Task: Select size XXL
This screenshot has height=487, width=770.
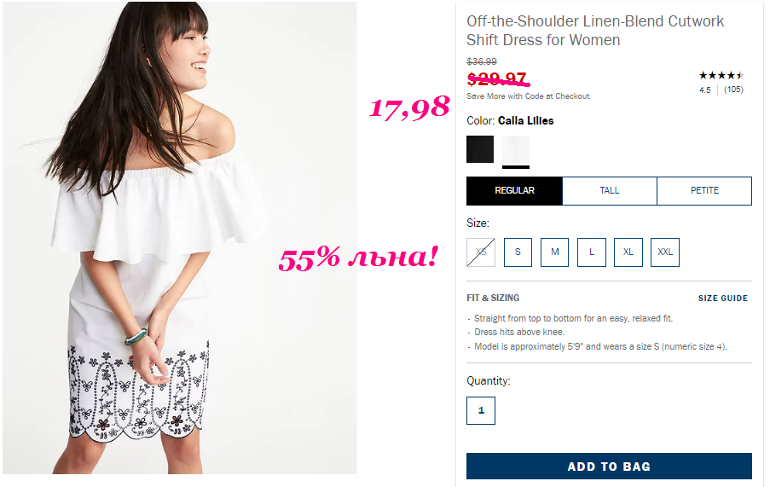Action: click(665, 252)
